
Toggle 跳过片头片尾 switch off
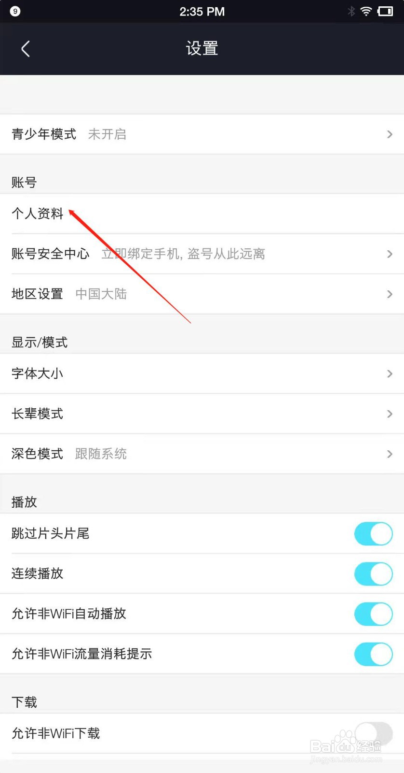click(374, 533)
